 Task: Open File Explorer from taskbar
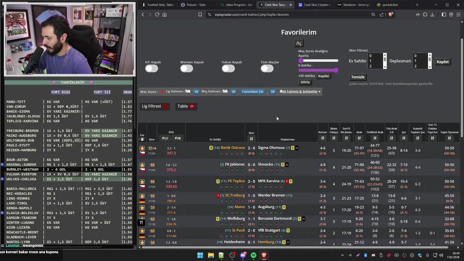[x=211, y=255]
